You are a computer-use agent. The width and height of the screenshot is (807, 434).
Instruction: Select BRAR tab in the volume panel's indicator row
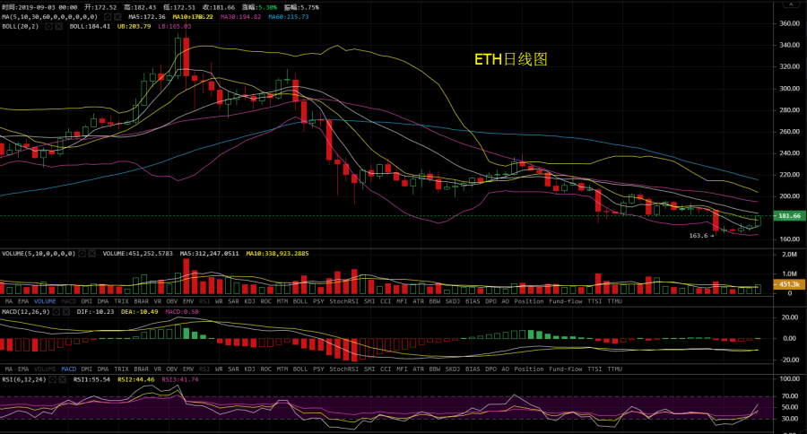(x=141, y=301)
